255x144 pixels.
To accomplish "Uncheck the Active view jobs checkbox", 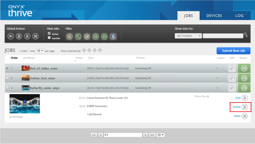I will pyautogui.click(x=49, y=34).
